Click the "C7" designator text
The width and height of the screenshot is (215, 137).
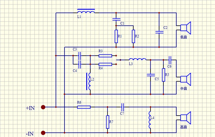pos(122,113)
